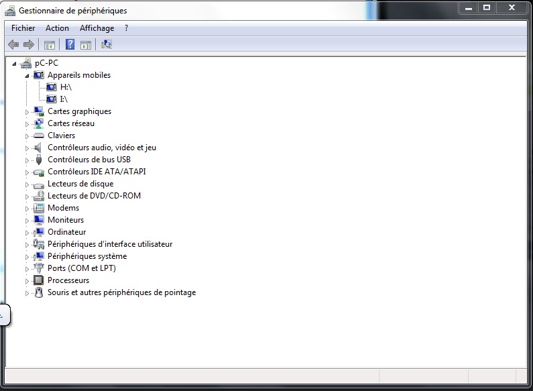Click the IDE ATA/ATAPI controllers icon
The height and width of the screenshot is (391, 533).
pyautogui.click(x=39, y=172)
